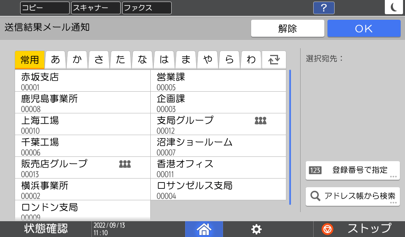This screenshot has height=237, width=405.
Task: Switch to the ファクス tab
Action: point(146,8)
